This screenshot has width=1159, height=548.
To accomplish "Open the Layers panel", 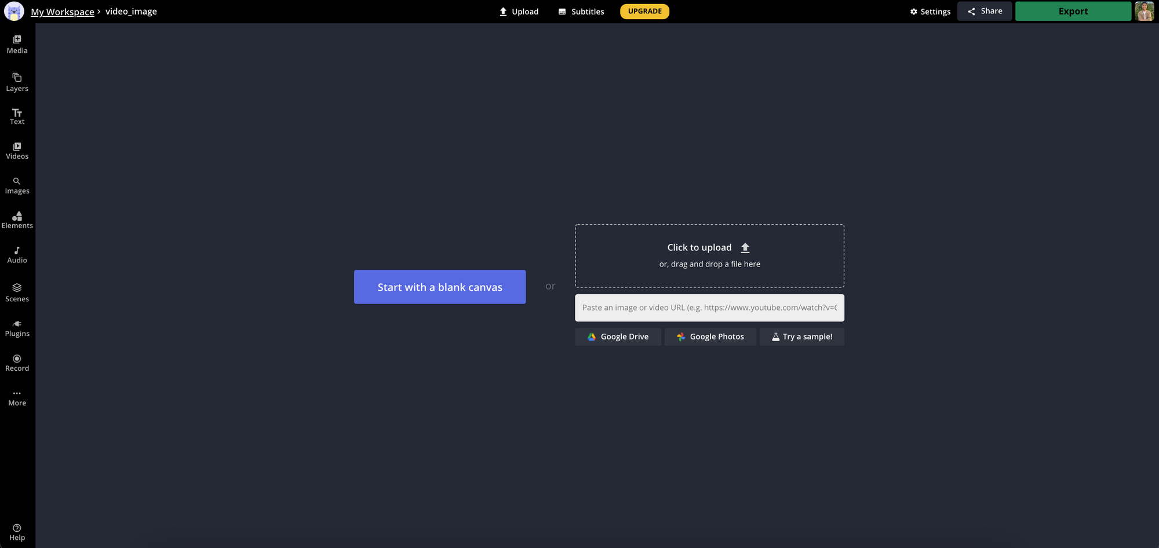I will (x=17, y=82).
